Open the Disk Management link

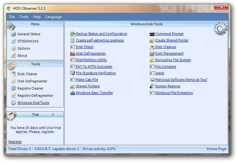[169, 53]
